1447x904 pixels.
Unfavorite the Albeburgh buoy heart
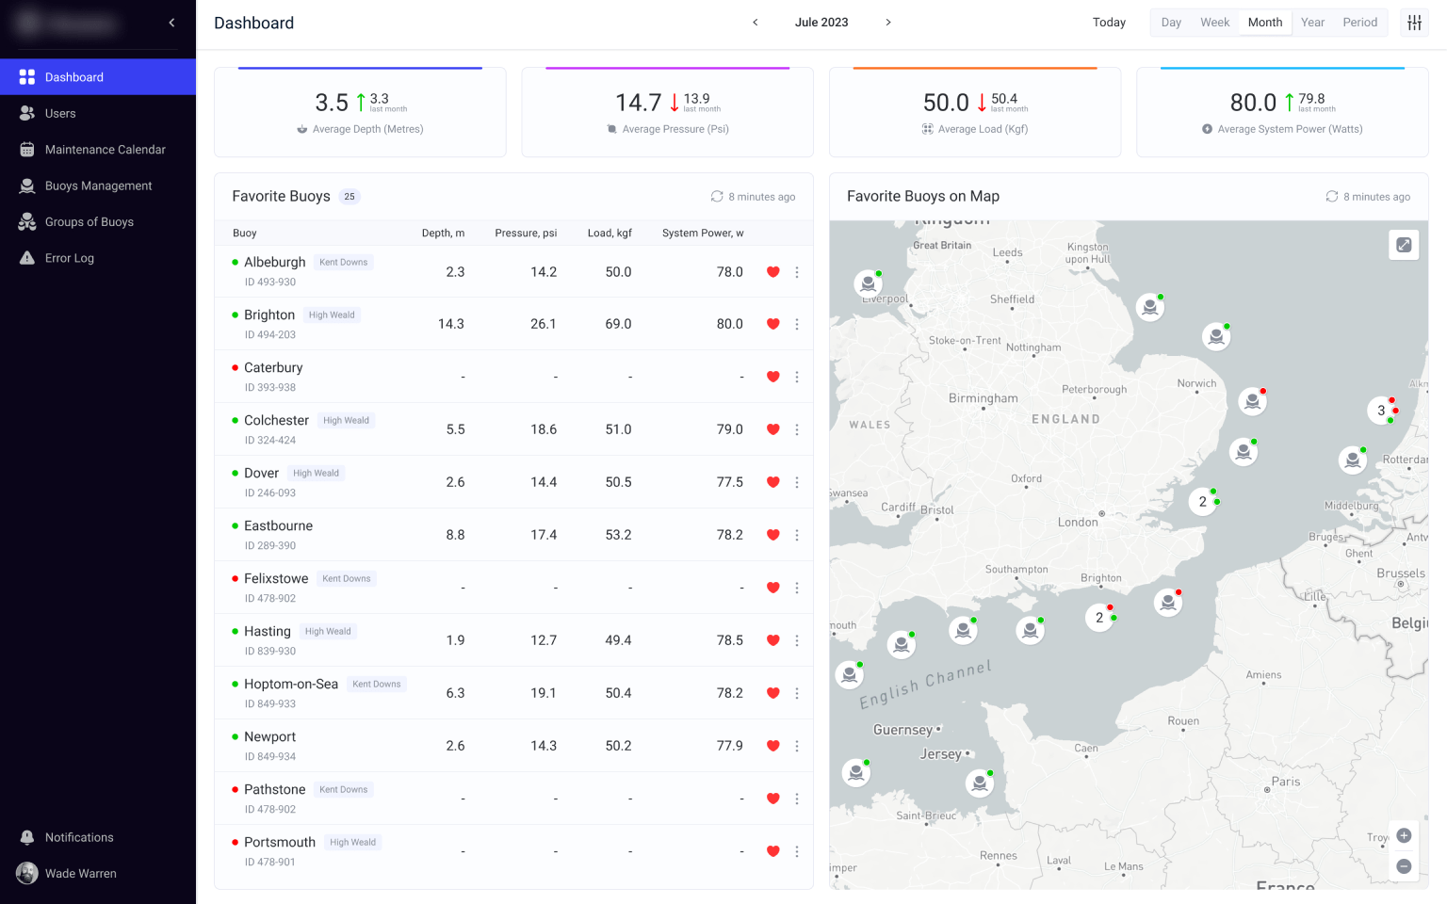tap(772, 272)
